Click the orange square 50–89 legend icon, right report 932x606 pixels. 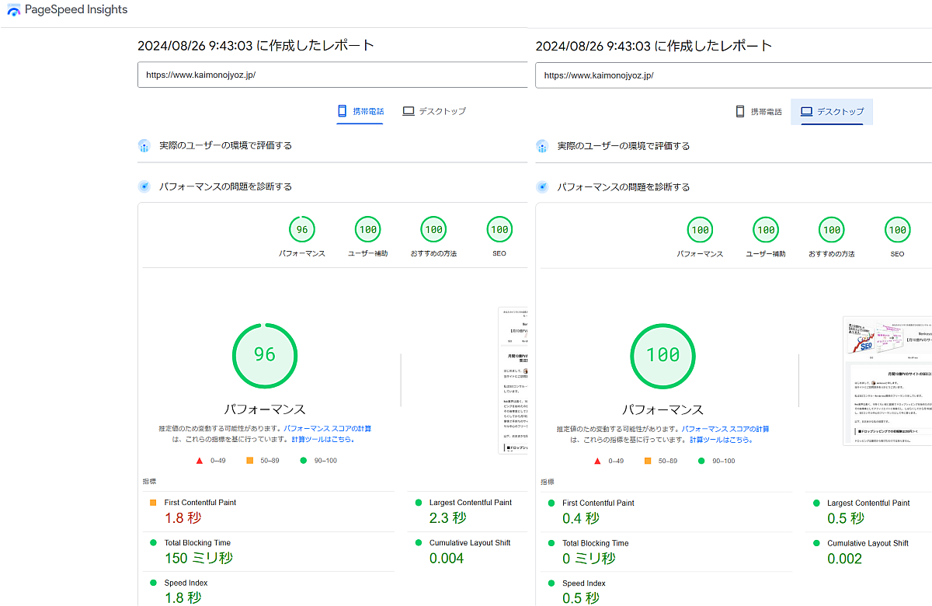[x=647, y=461]
